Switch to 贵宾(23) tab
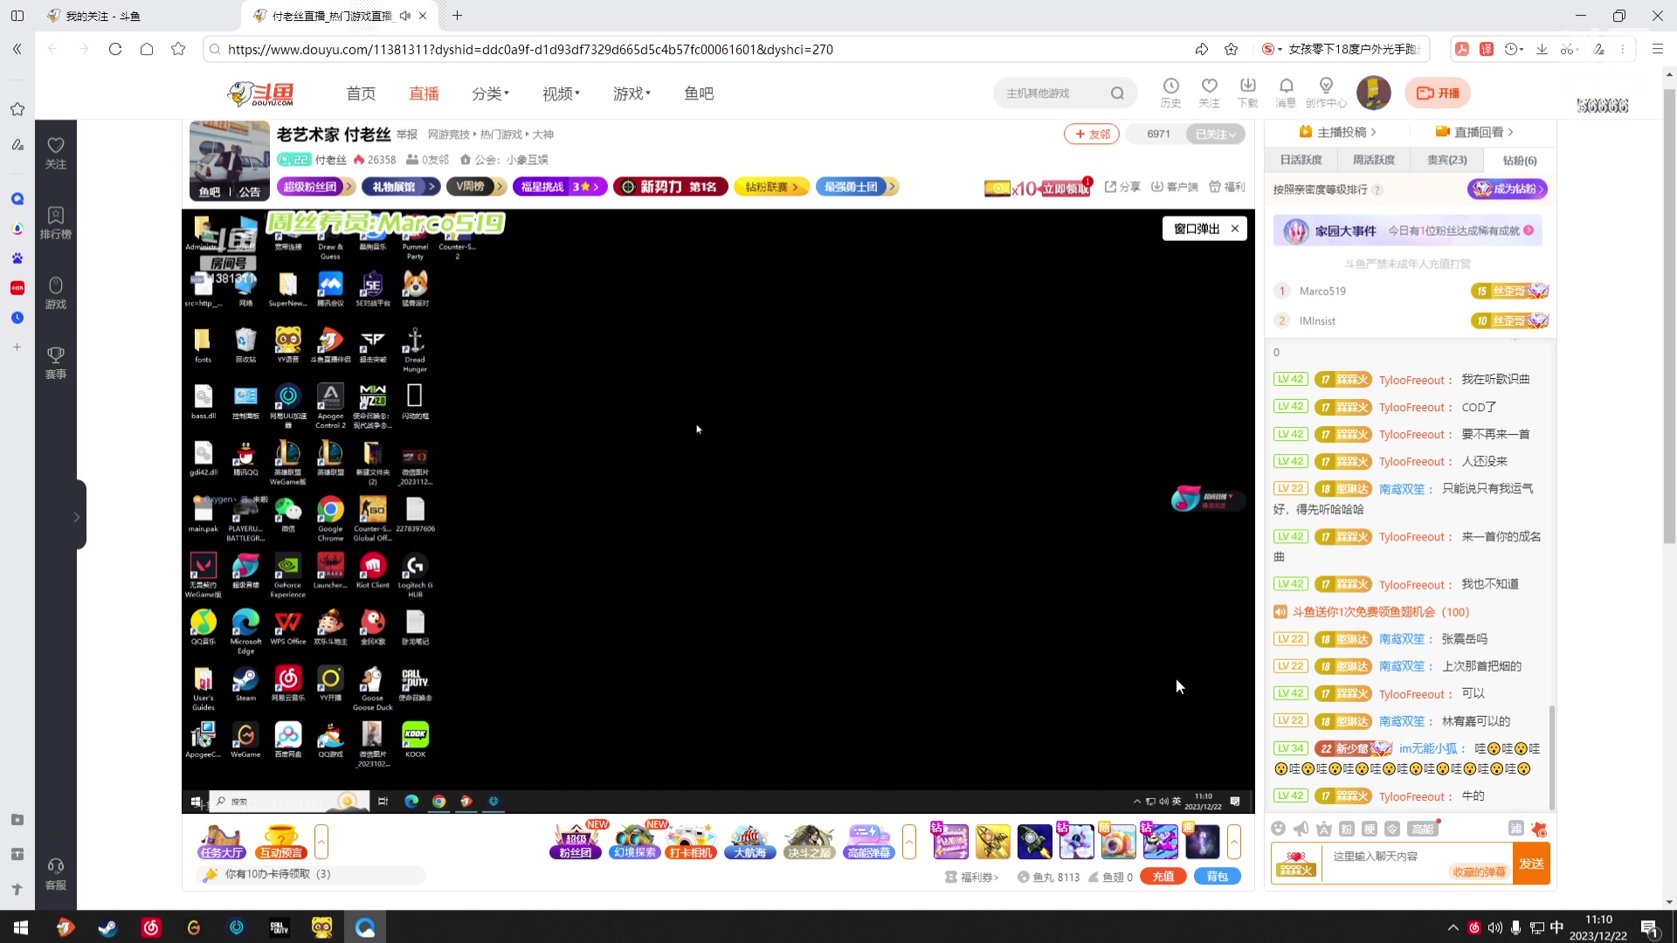 pyautogui.click(x=1446, y=160)
